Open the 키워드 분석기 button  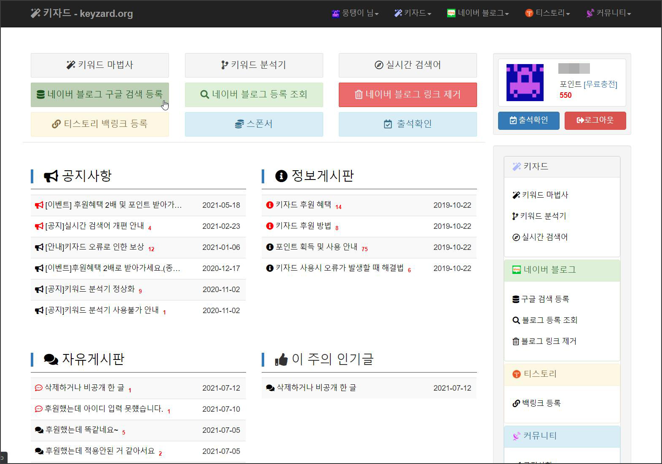point(254,65)
